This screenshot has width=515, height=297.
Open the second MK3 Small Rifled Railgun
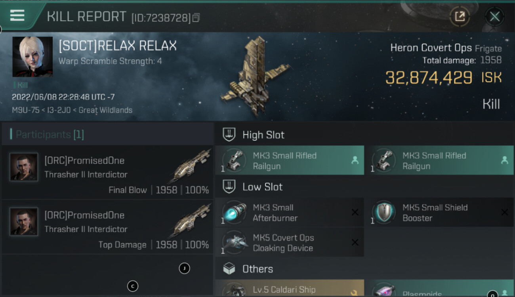[439, 160]
